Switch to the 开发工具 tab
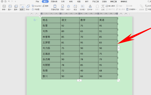 click(x=96, y=2)
